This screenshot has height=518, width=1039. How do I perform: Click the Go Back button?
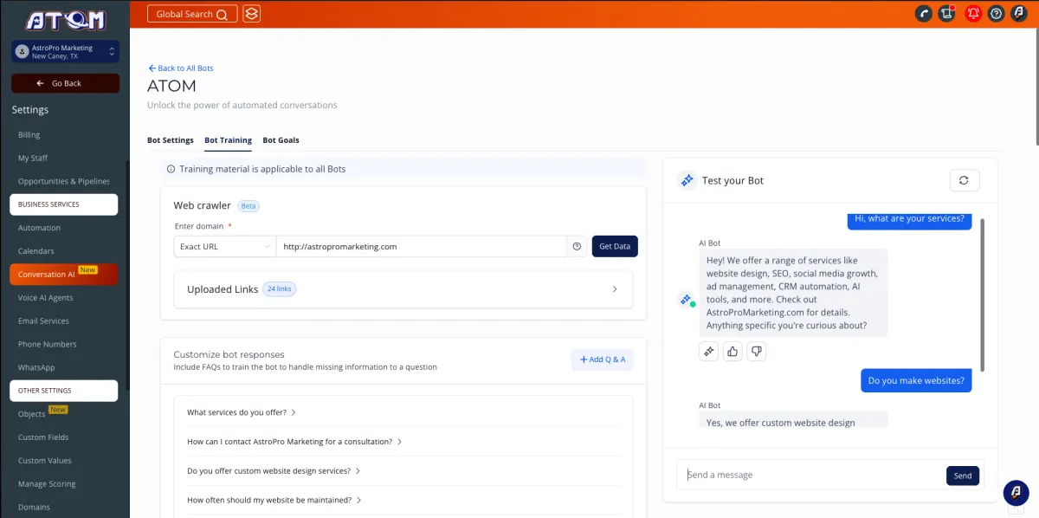[x=65, y=83]
